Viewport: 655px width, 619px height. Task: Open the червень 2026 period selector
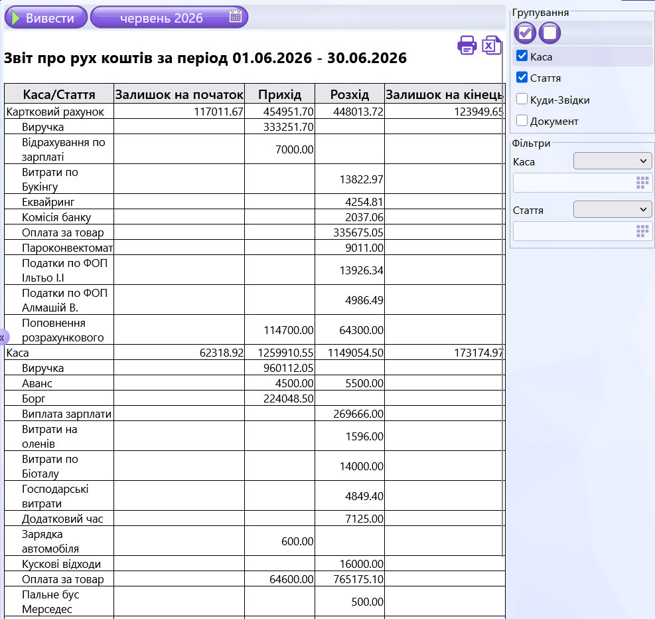point(169,17)
